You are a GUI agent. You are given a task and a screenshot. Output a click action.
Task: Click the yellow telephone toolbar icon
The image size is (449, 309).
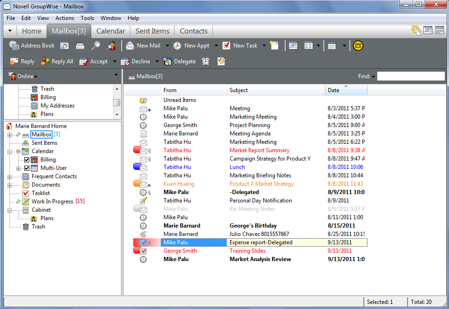[x=358, y=46]
